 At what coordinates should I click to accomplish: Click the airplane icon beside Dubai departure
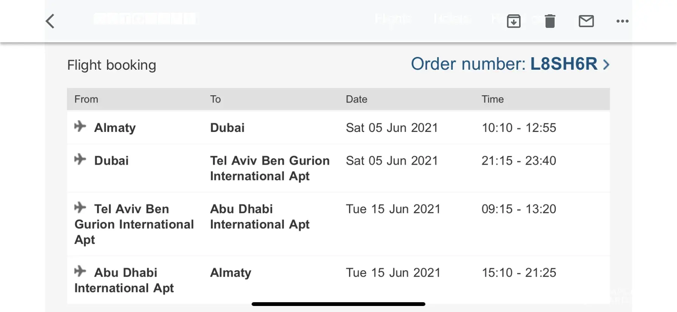(x=80, y=159)
